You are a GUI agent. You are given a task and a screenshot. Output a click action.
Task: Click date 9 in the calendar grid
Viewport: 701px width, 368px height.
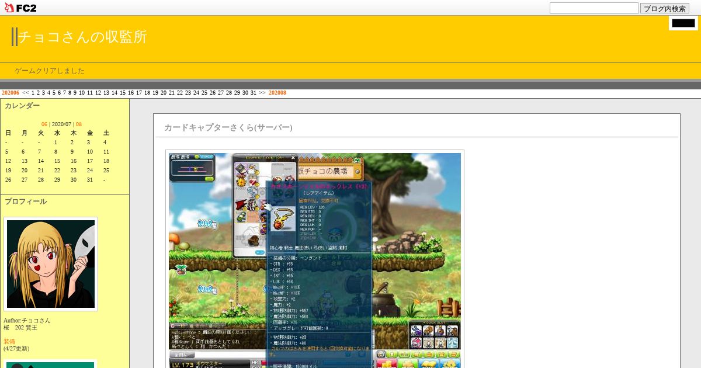(x=72, y=152)
